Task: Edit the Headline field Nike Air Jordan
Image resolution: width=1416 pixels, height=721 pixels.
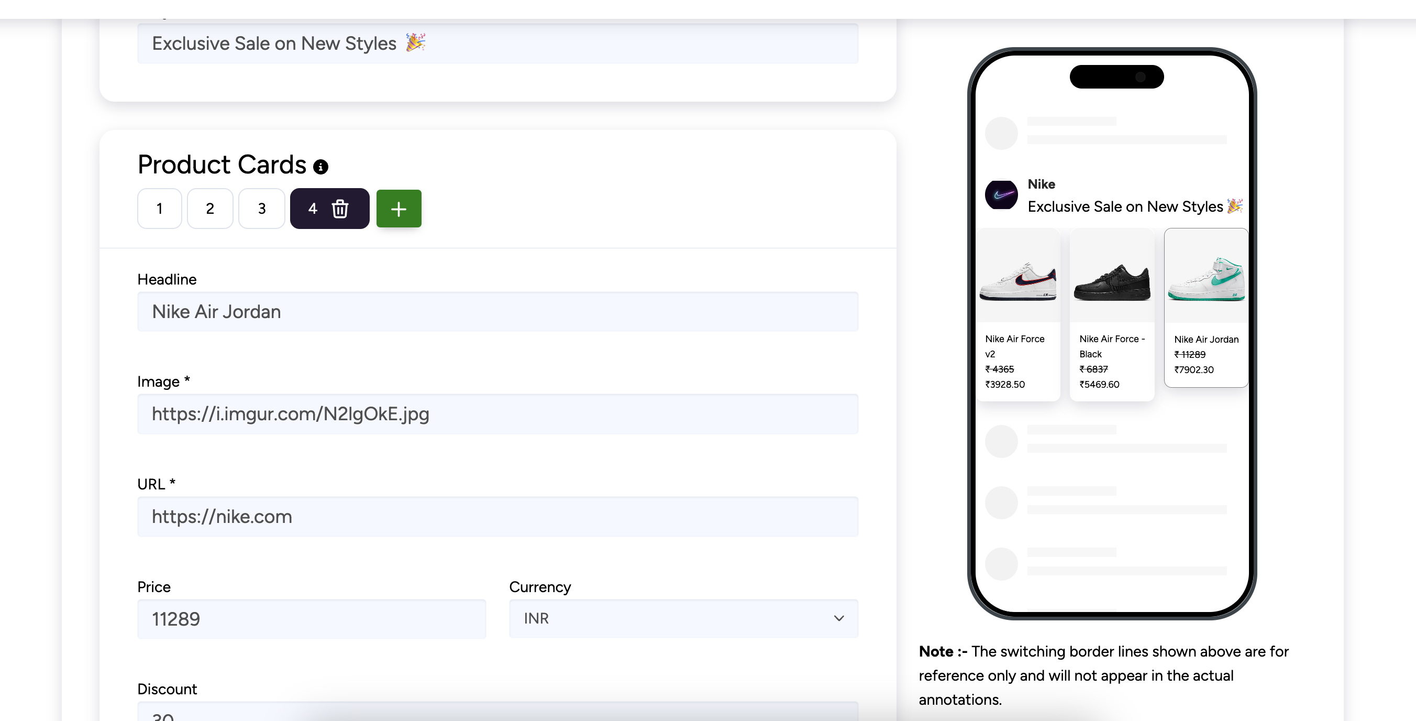Action: point(497,311)
